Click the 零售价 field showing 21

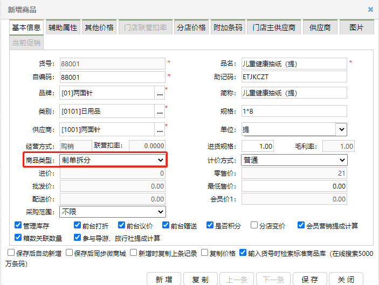tap(294, 173)
